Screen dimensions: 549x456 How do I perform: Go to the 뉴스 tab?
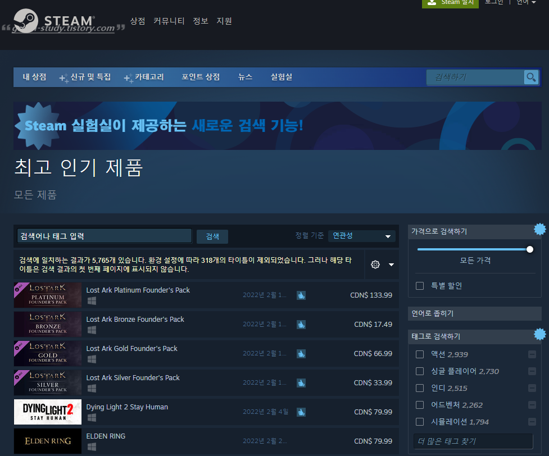coord(245,77)
